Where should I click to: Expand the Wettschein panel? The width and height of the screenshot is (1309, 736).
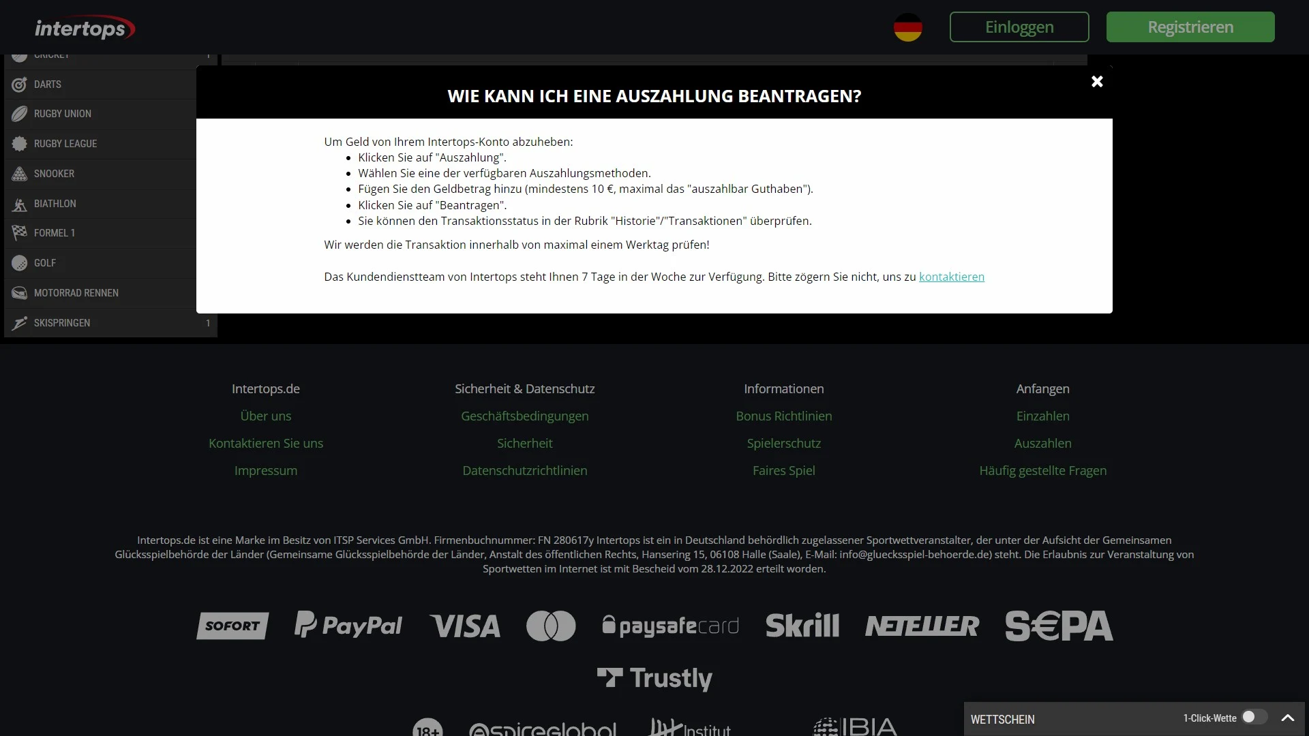1287,718
